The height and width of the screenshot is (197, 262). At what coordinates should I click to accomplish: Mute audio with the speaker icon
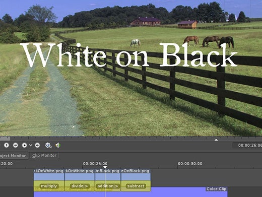[58, 145]
